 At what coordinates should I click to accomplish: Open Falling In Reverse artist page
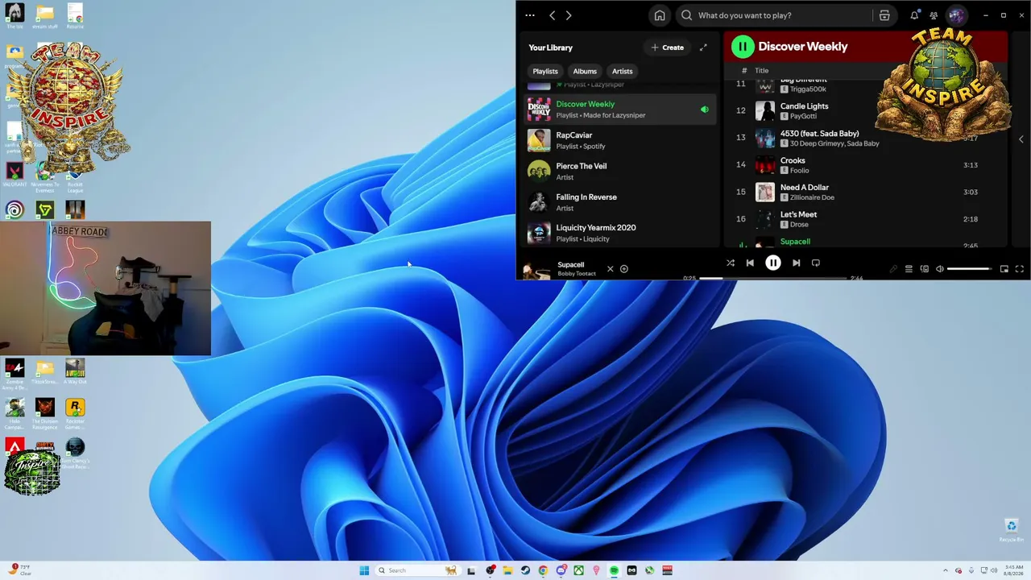619,202
